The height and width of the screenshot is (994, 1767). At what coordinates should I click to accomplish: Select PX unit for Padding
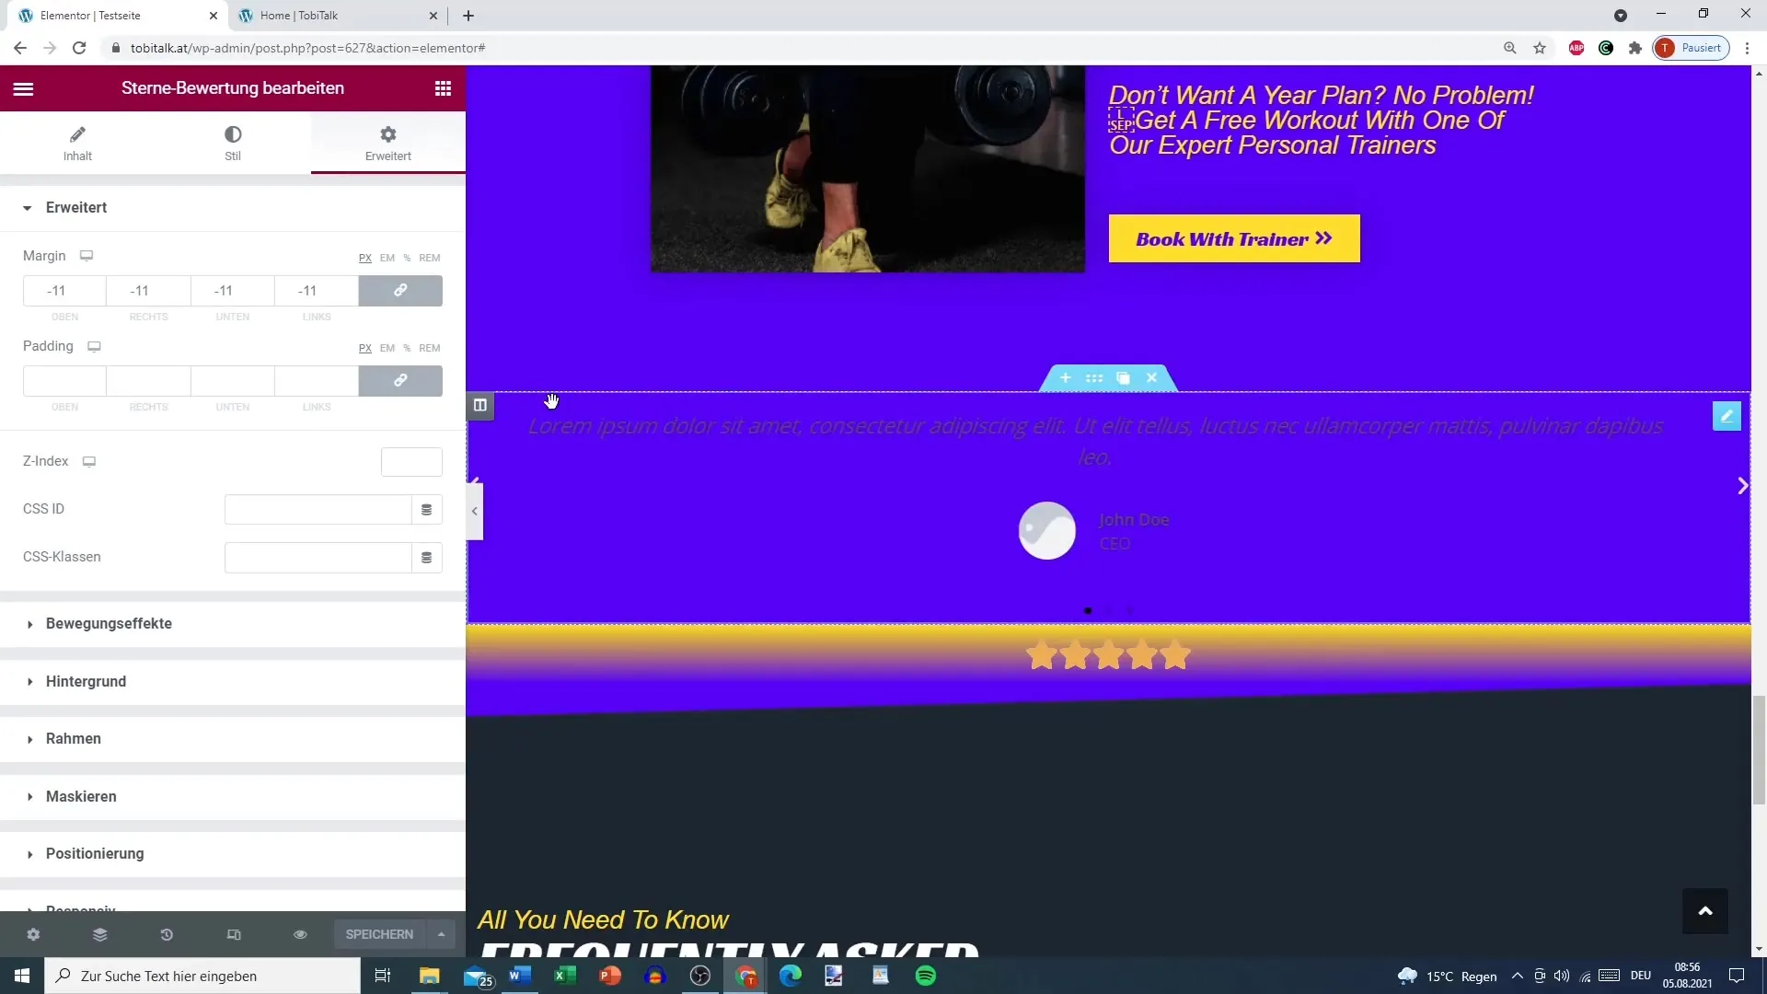pyautogui.click(x=365, y=348)
